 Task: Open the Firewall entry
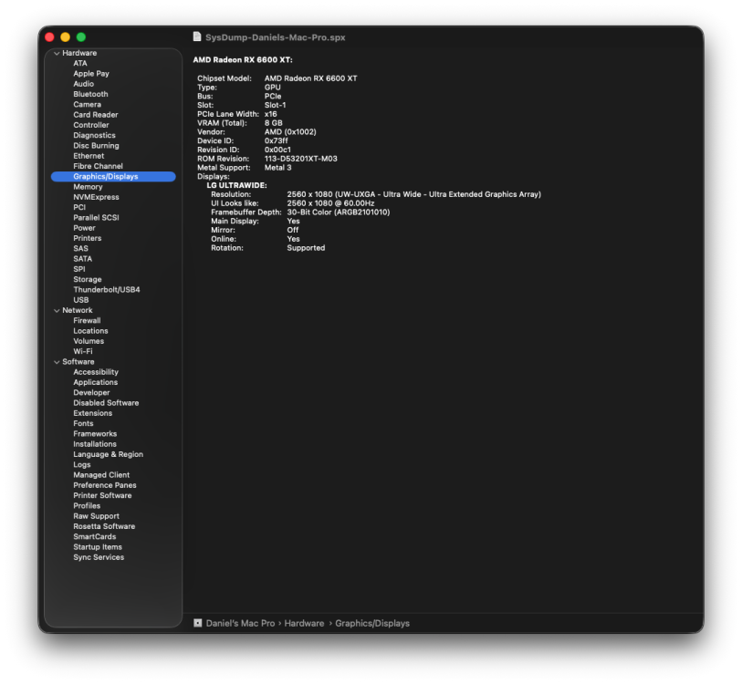point(87,321)
